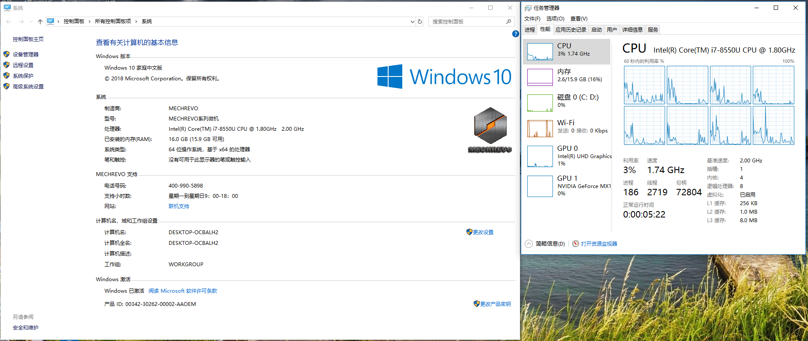The height and width of the screenshot is (341, 808).
Task: Click the 系统 breadcrumb in address bar
Action: pyautogui.click(x=147, y=21)
